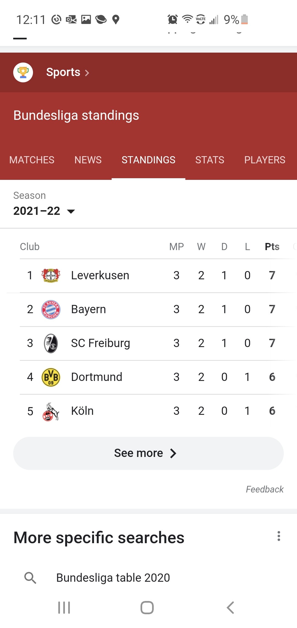Tap the Dortmund BVB logo

(51, 377)
